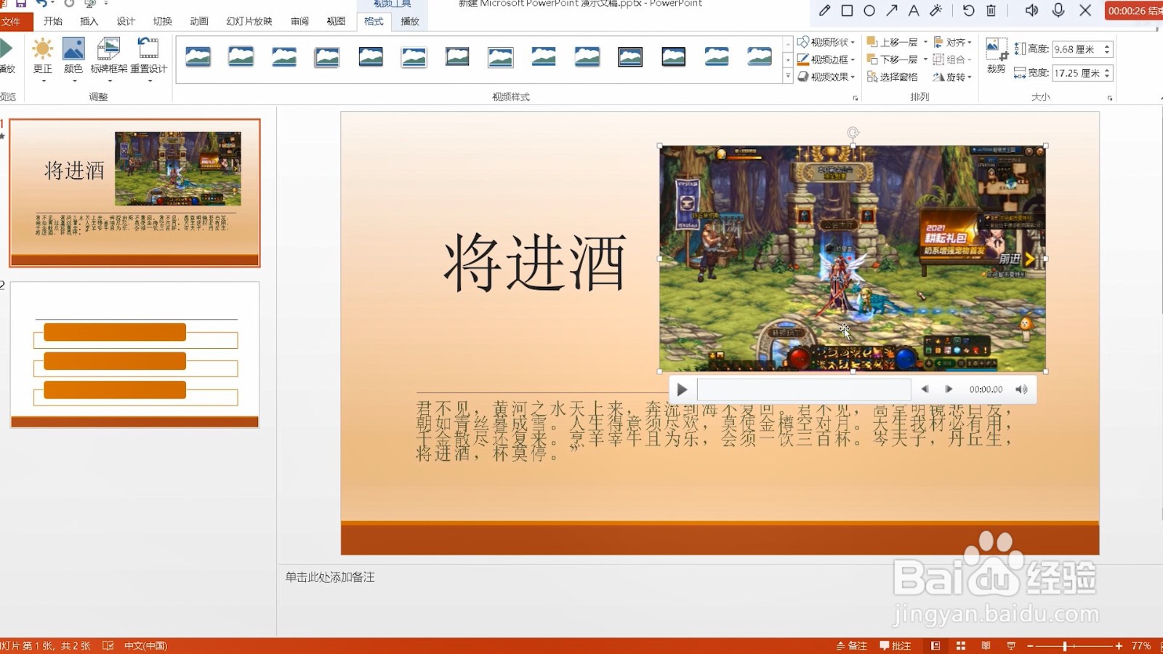
Task: Expand the video styles gallery with the More arrow
Action: 788,76
